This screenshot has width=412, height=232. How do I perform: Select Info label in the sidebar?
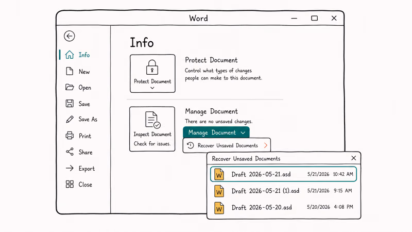click(84, 55)
